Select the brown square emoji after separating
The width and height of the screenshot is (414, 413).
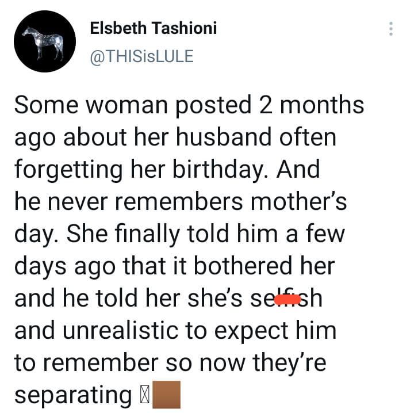tap(167, 394)
